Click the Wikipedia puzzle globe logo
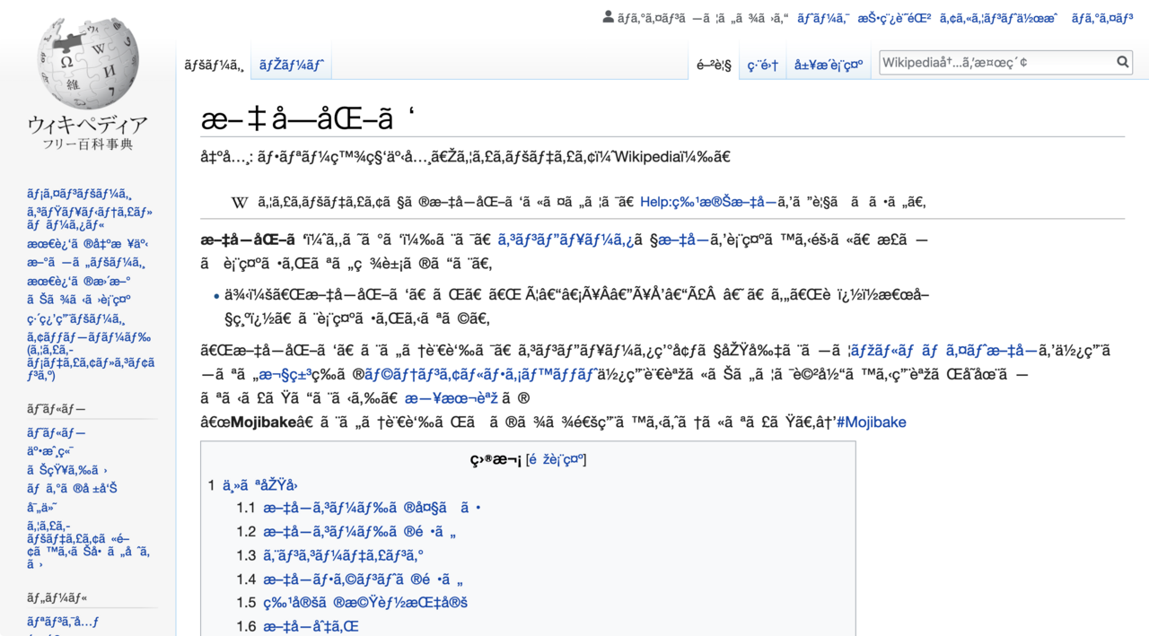Image resolution: width=1149 pixels, height=636 pixels. point(86,60)
